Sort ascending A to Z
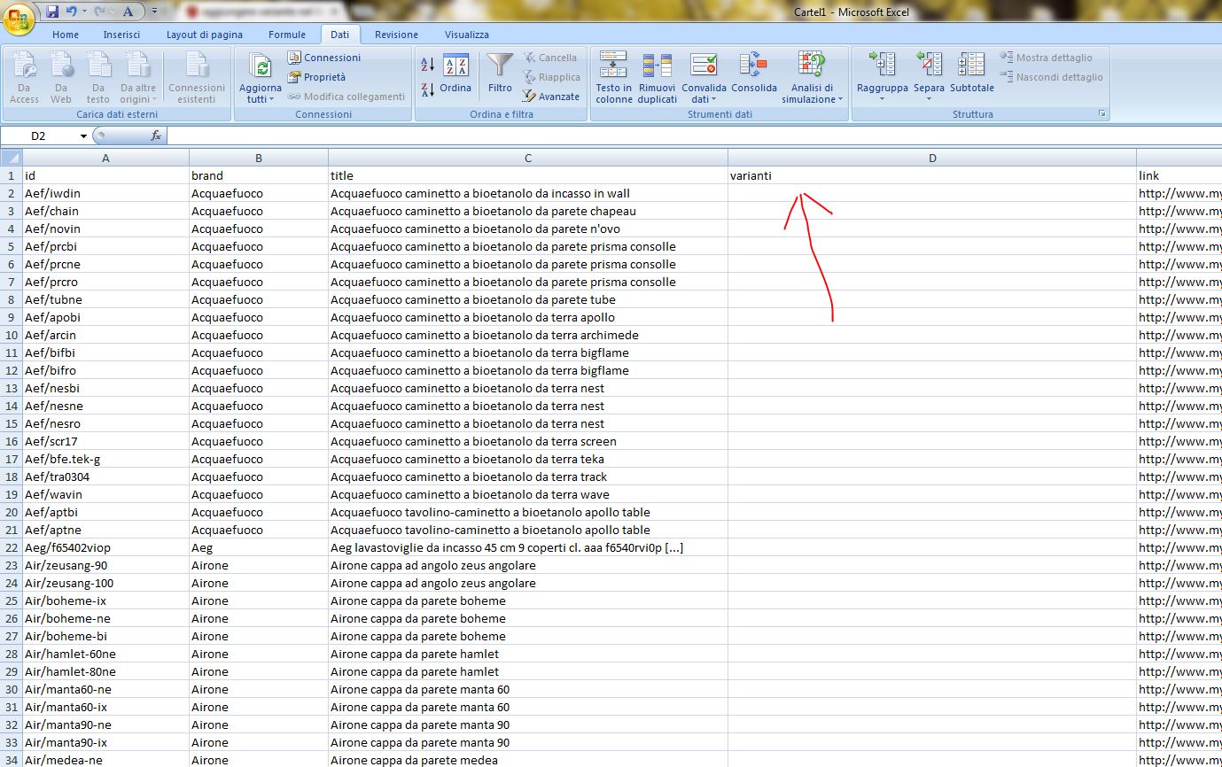The height and width of the screenshot is (767, 1222). 427,65
